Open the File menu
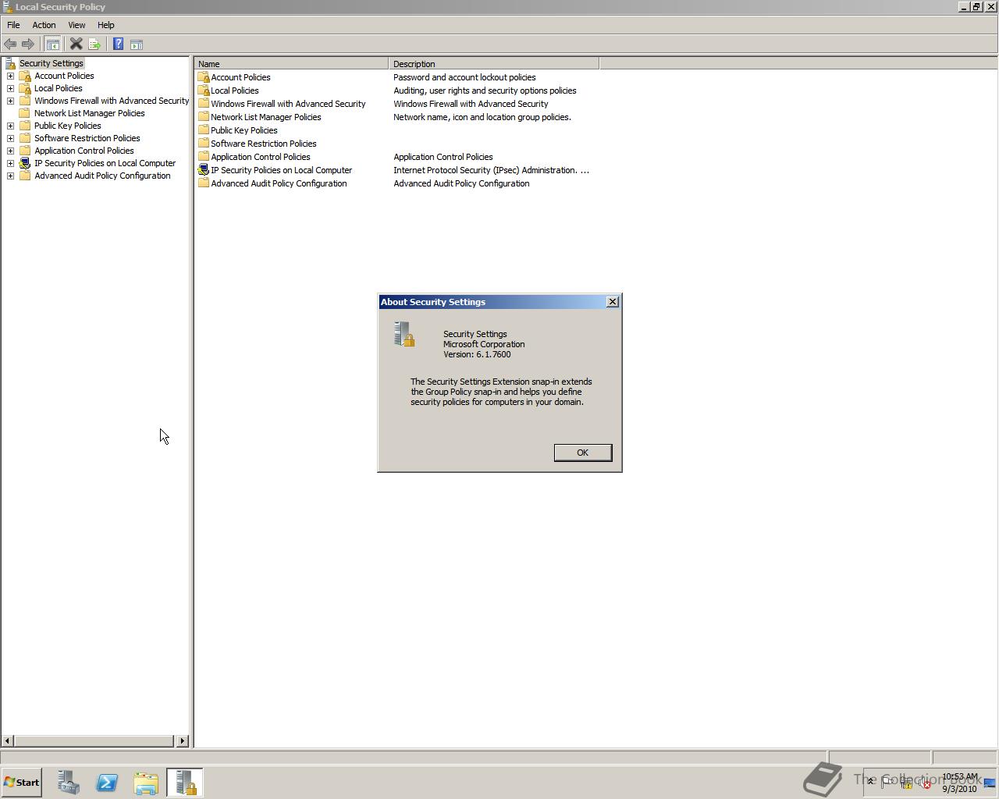The height and width of the screenshot is (799, 999). (x=13, y=25)
